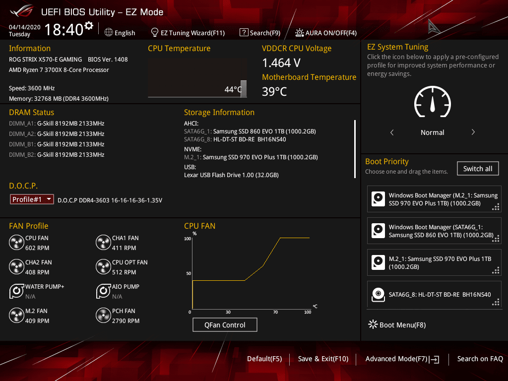This screenshot has width=508, height=381.
Task: Open time settings gear icon
Action: [89, 26]
